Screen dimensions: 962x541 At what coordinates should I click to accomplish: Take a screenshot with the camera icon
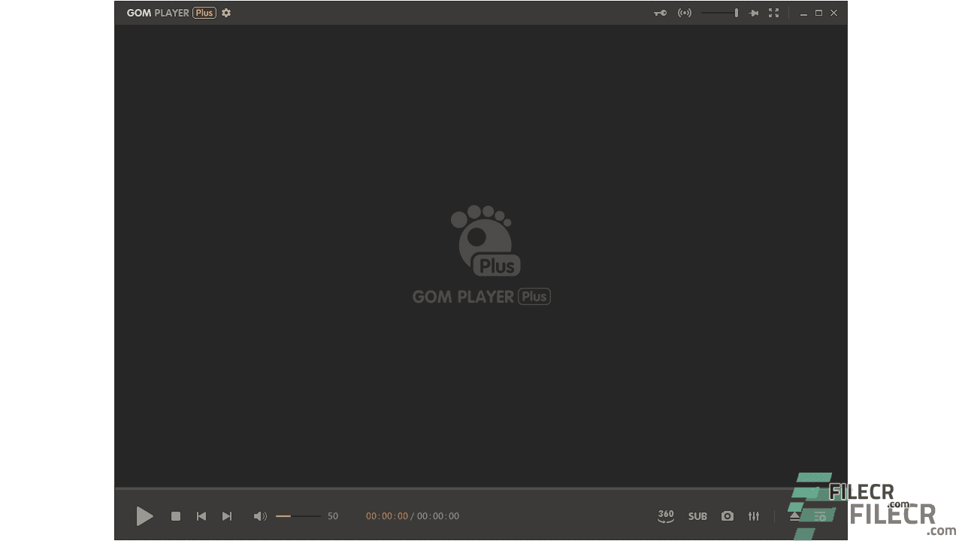pos(727,516)
